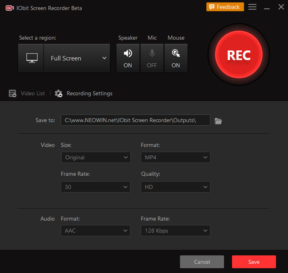Open the hamburger menu icon

tap(252, 7)
